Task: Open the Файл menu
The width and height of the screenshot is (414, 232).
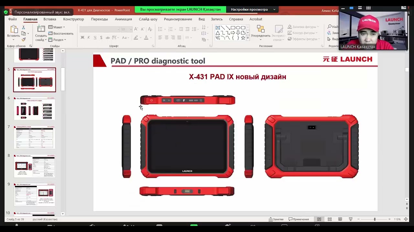Action: coord(13,19)
